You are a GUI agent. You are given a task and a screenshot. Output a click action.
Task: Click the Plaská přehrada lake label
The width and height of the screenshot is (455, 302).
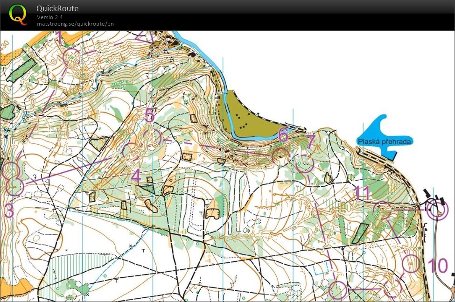(x=384, y=141)
